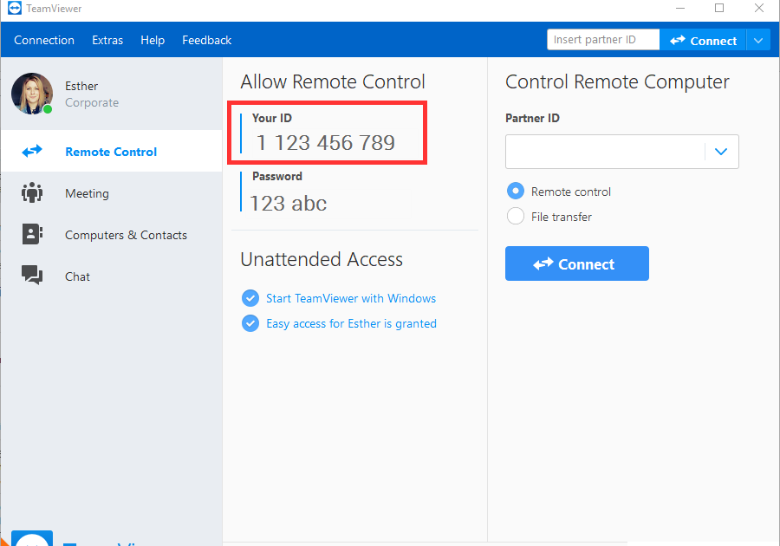Click the Unattended Access heading

pyautogui.click(x=322, y=259)
